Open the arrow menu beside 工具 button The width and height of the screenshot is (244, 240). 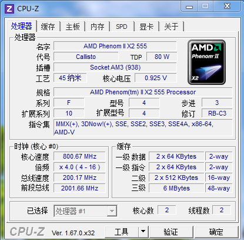coord(143,232)
